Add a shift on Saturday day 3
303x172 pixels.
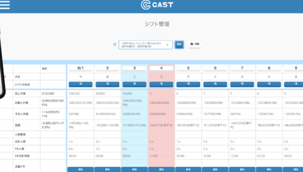click(134, 84)
